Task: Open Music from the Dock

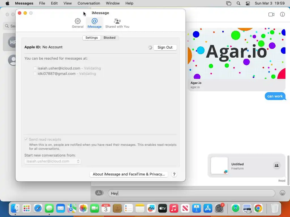Action: coord(174,208)
